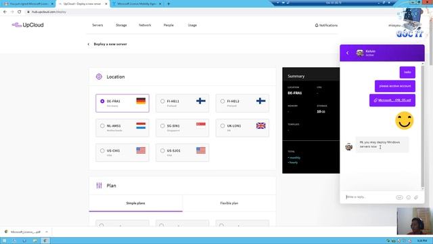Open the Microsoft PDF attachment link
433x244 pixels.
click(x=394, y=100)
